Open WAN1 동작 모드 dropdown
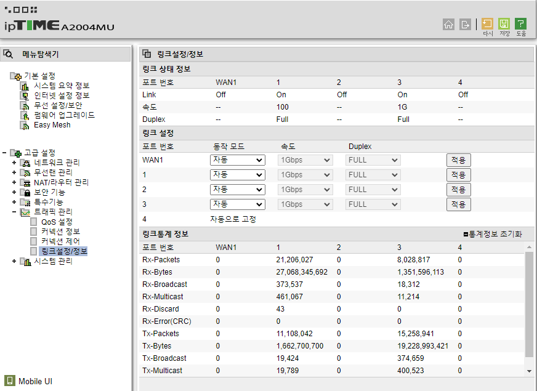This screenshot has width=537, height=391. (x=237, y=160)
